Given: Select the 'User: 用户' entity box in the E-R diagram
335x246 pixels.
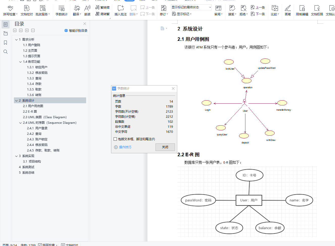Looking at the screenshot, I should click(x=249, y=200).
